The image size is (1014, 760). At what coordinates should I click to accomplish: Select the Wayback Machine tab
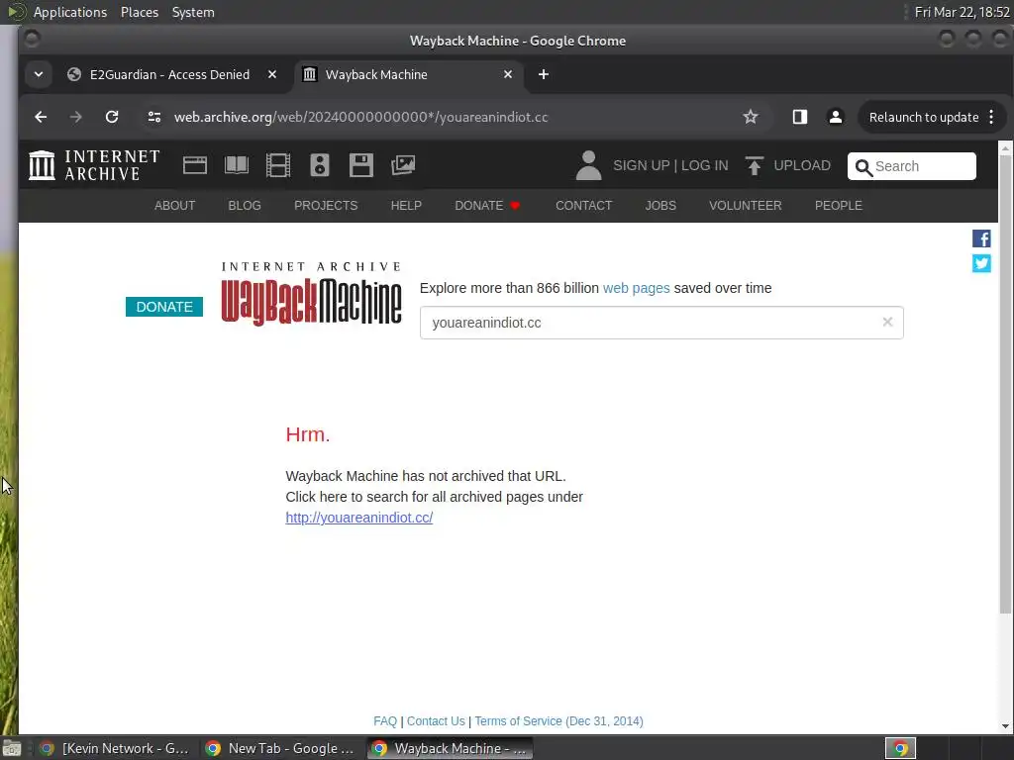(407, 74)
